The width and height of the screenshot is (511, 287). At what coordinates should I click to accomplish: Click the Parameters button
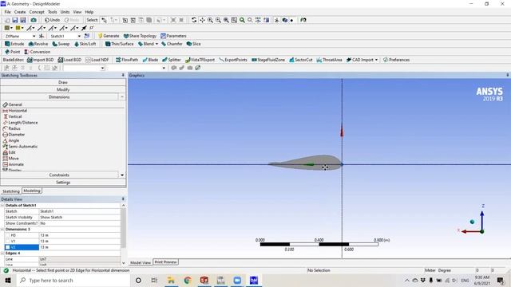[174, 36]
